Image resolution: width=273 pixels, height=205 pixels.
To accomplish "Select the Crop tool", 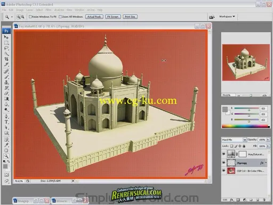I will (x=6, y=59).
